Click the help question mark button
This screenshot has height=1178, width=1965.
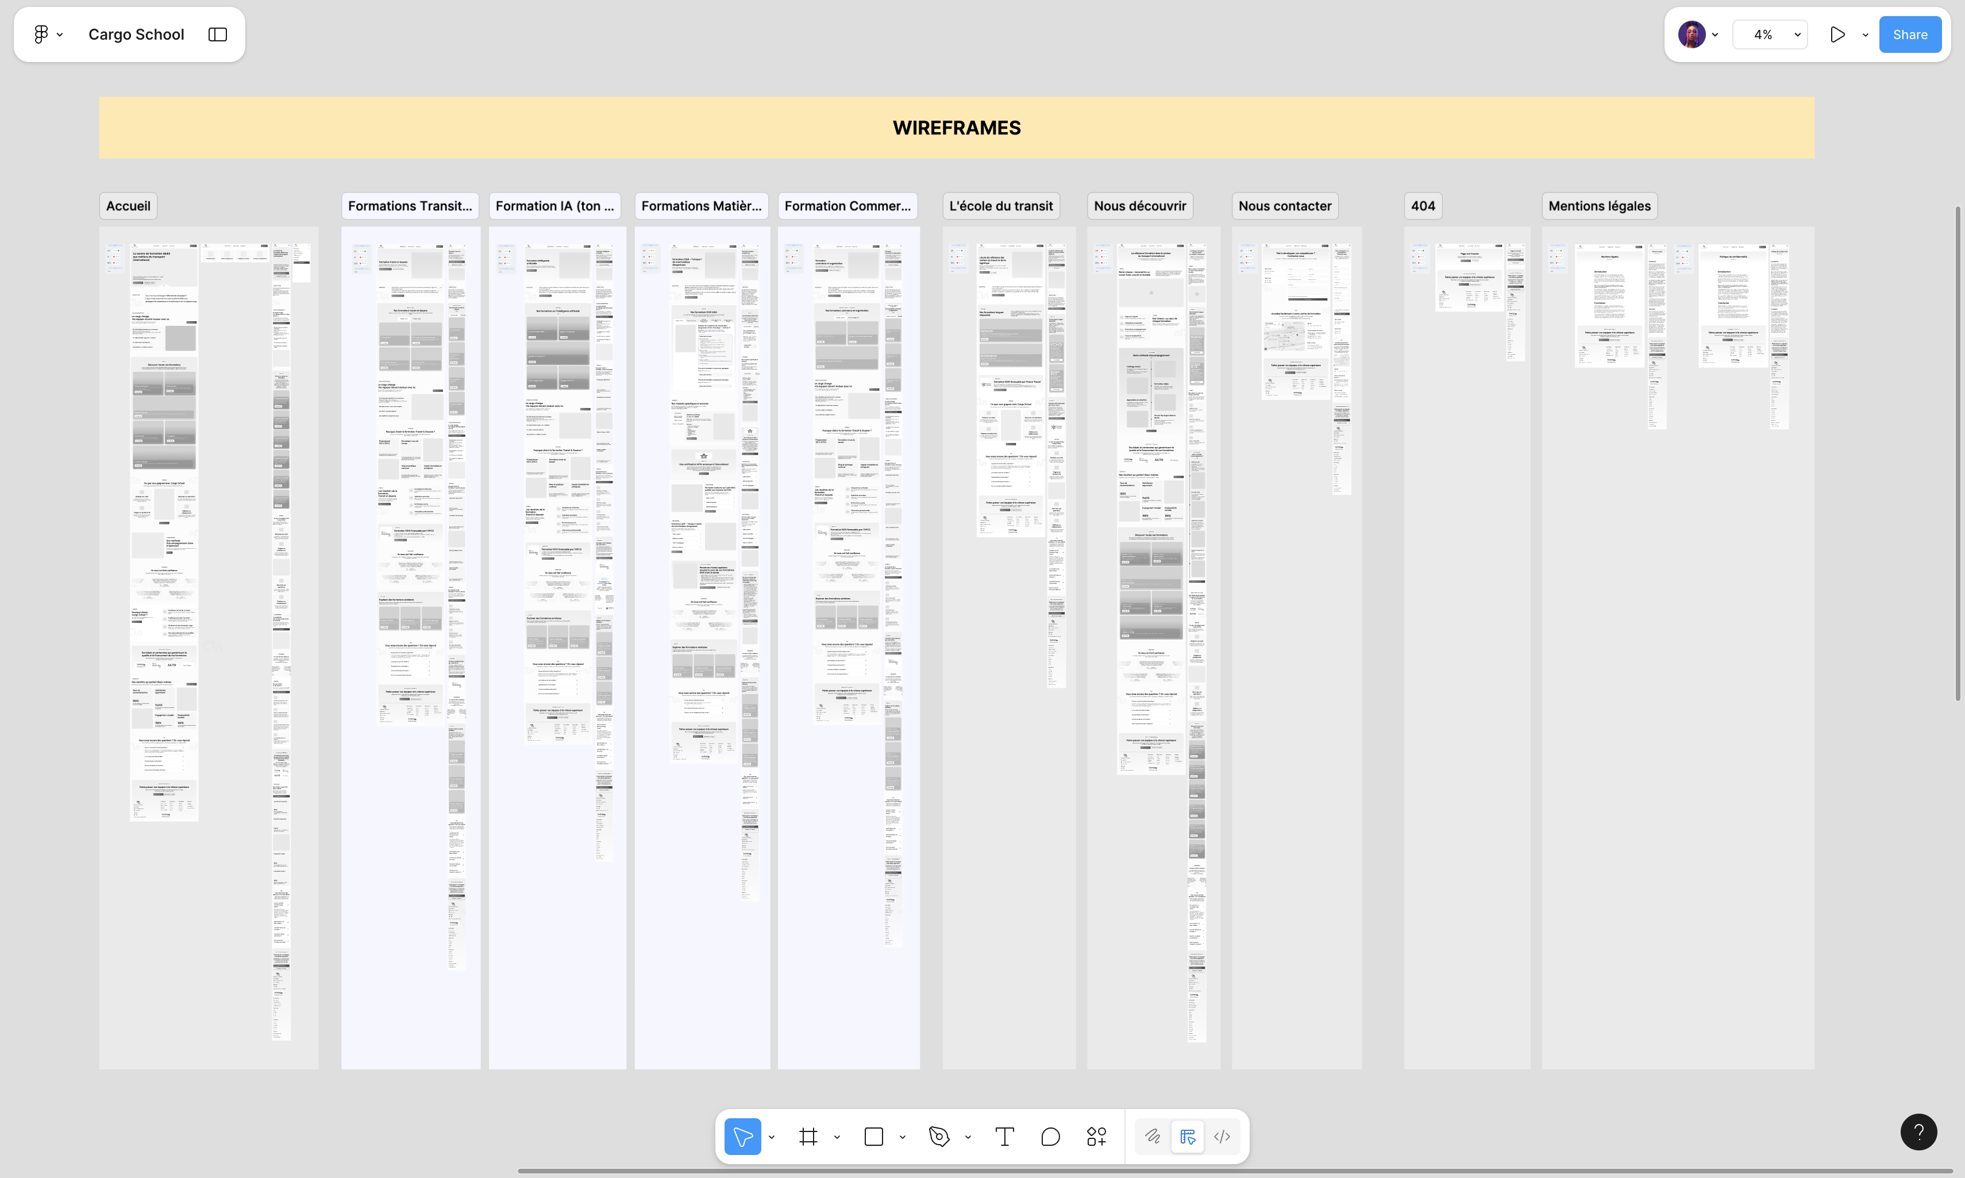coord(1918,1132)
